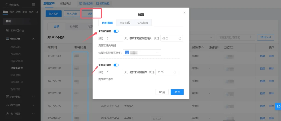Click the 未跟进提醒 days input field

(x=114, y=72)
